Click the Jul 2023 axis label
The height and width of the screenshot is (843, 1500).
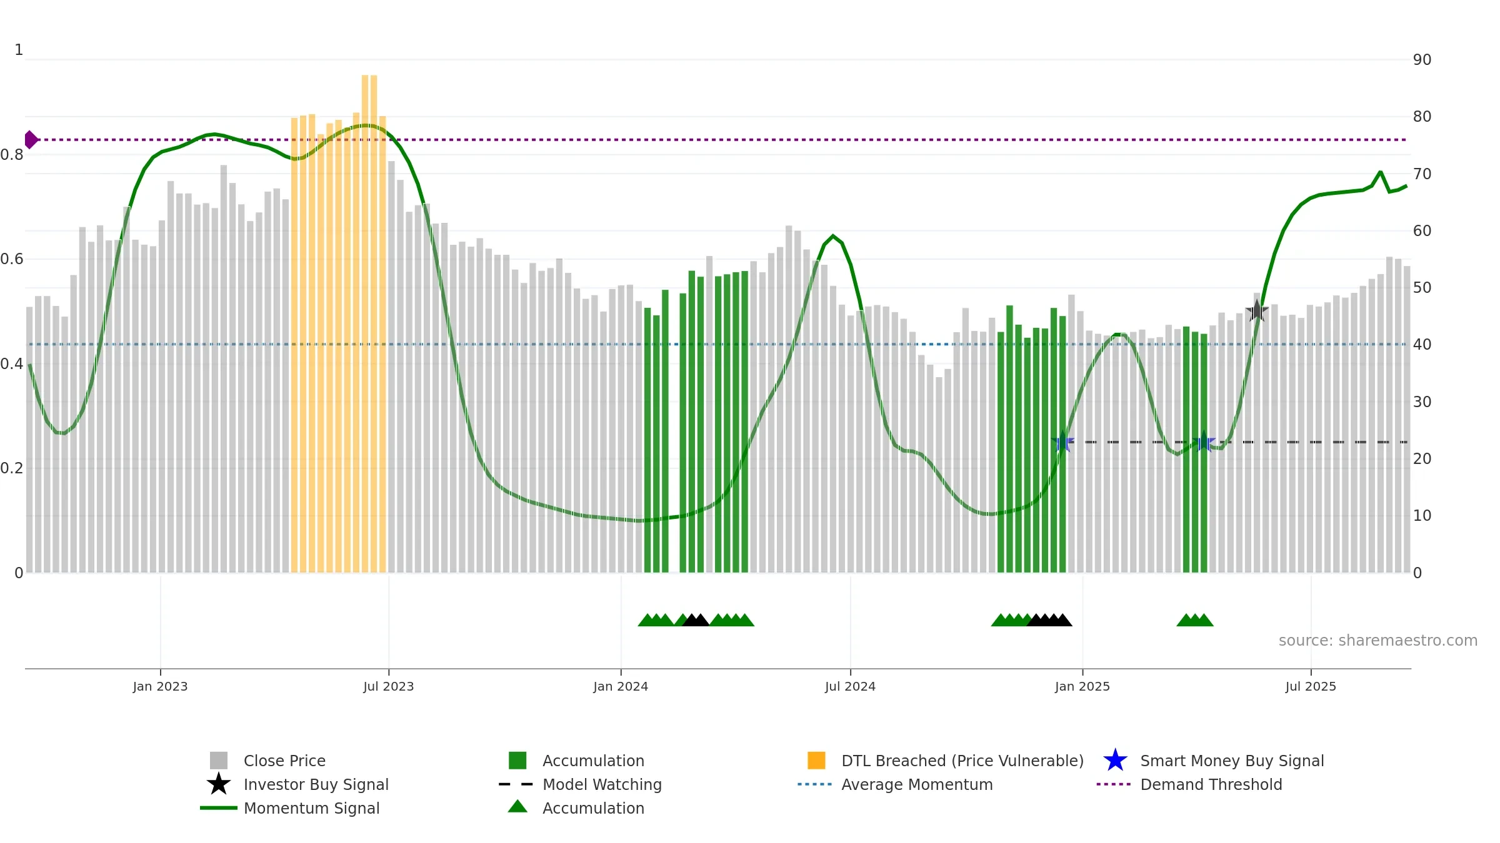click(x=389, y=686)
